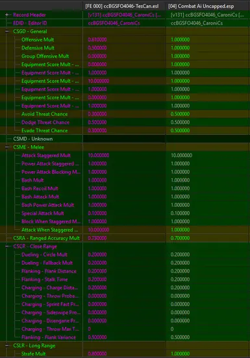Click the Avoid Threat Chance 0.300000 value
The image size is (250, 358).
pos(97,114)
